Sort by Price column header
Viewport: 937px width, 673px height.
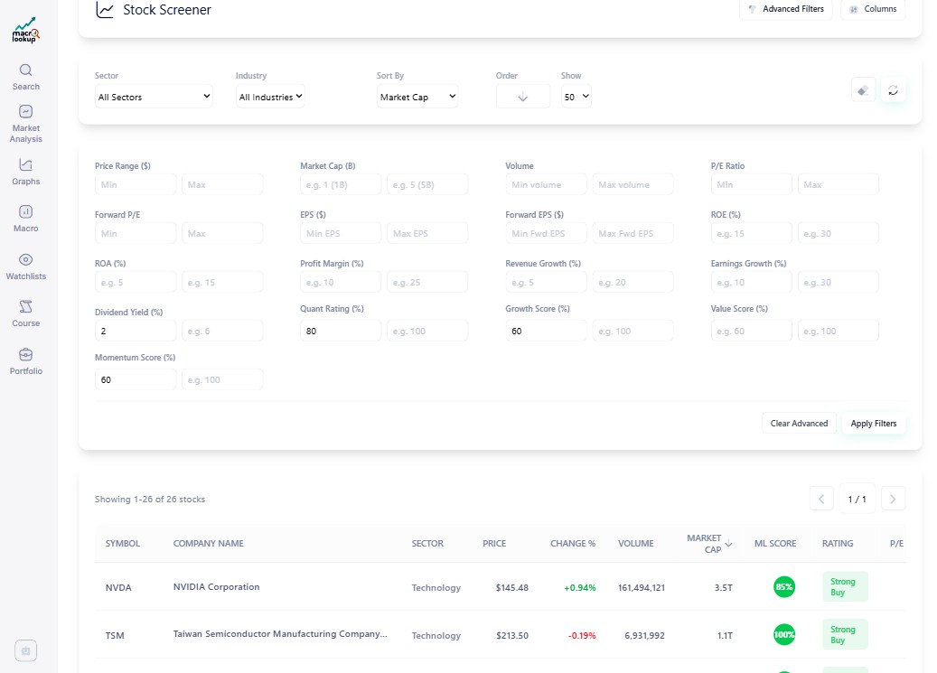click(494, 543)
